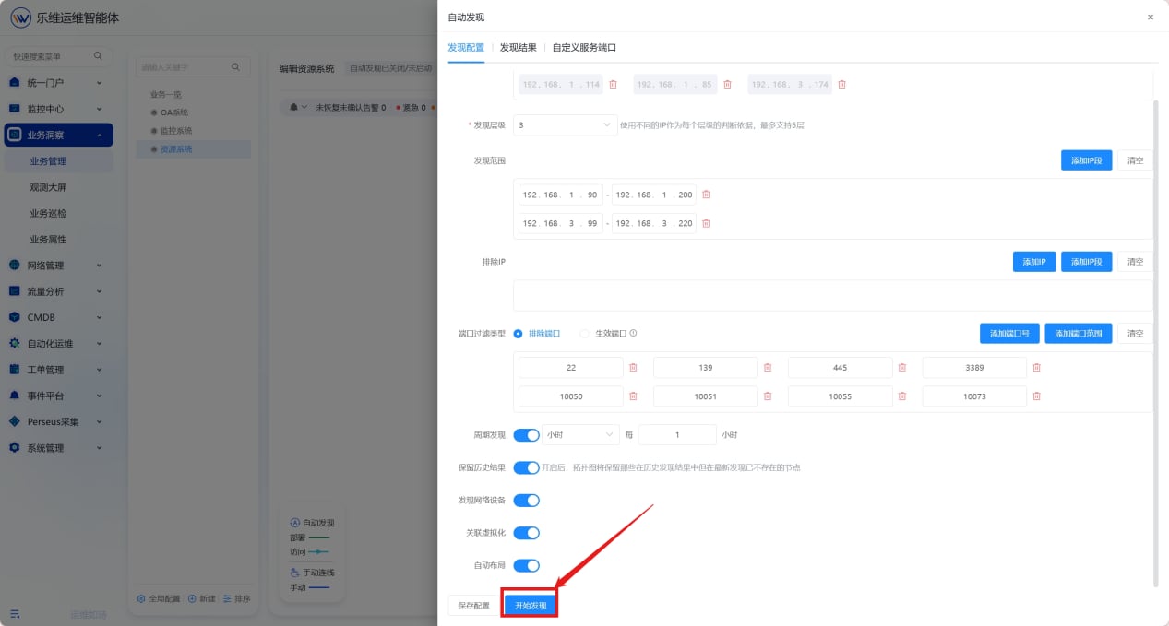1169x626 pixels.
Task: Delete port 10073 from excluded ports
Action: [x=1036, y=396]
